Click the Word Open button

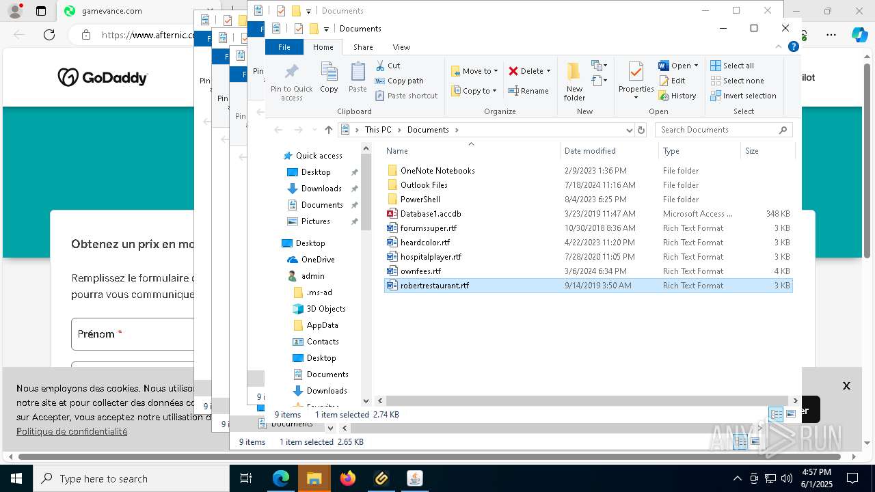pos(674,66)
